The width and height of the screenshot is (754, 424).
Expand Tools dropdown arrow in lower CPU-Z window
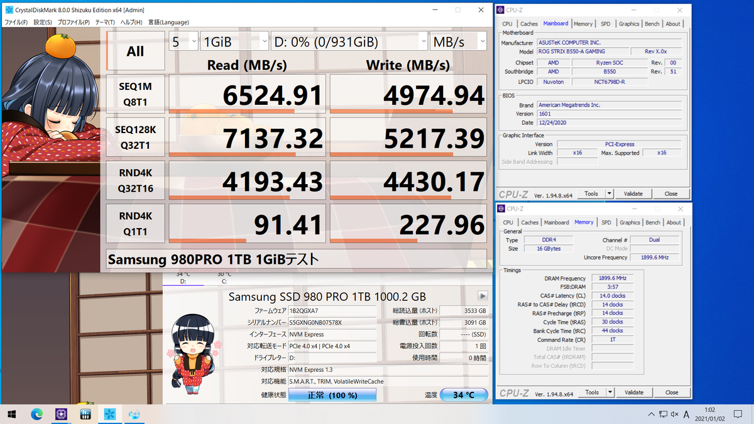click(609, 392)
